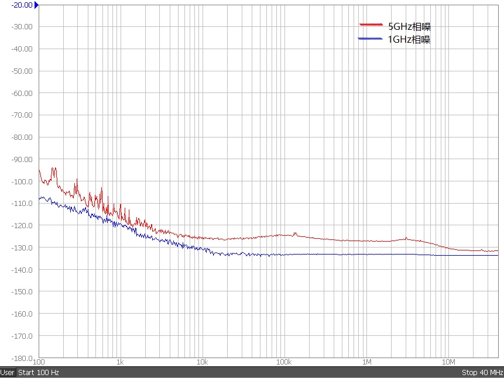Select the -130.00 y-axis label

pos(20,248)
